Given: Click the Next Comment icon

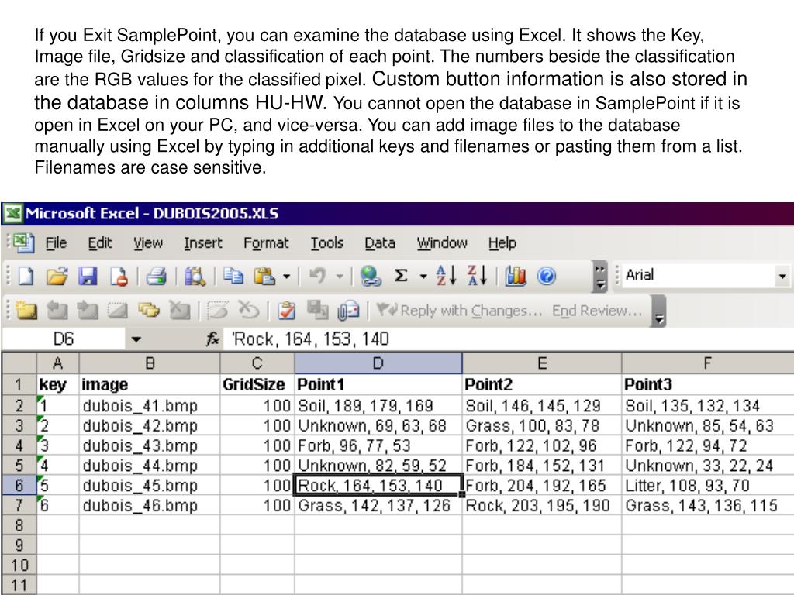Looking at the screenshot, I should pos(87,310).
